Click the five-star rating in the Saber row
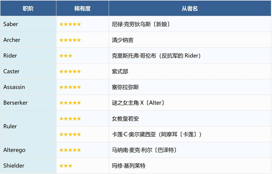Screen dimensions: 272x174 tap(70, 24)
